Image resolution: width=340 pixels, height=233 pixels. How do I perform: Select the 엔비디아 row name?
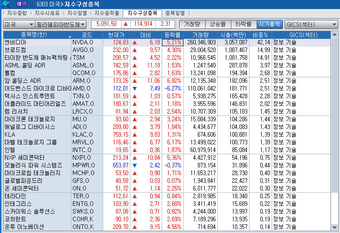pos(15,42)
